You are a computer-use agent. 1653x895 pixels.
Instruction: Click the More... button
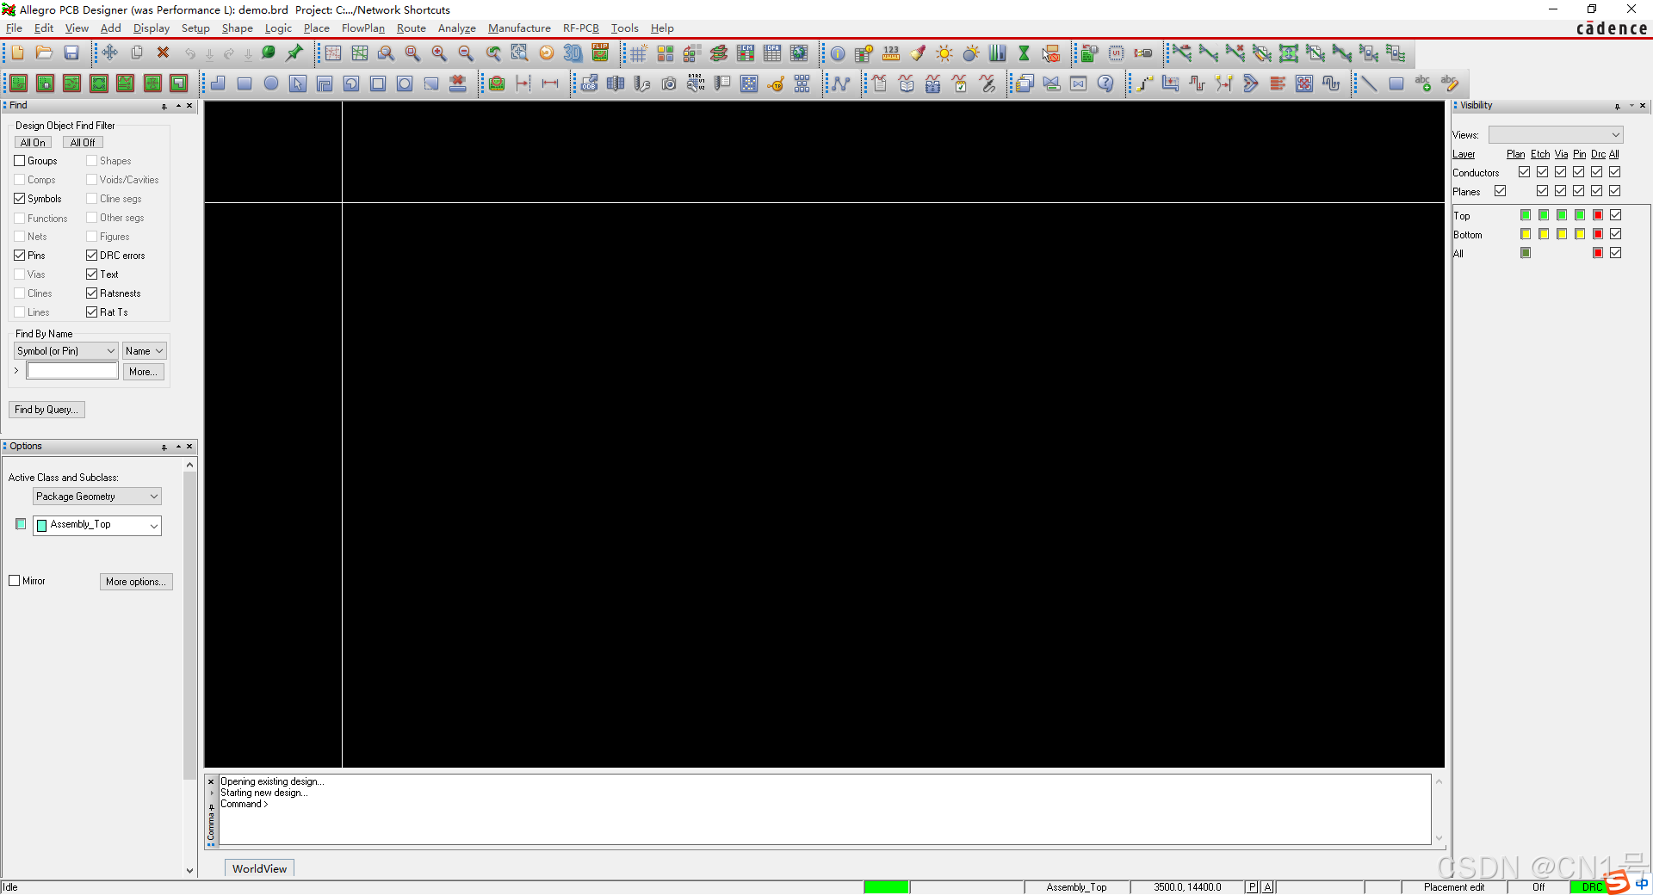click(x=143, y=372)
